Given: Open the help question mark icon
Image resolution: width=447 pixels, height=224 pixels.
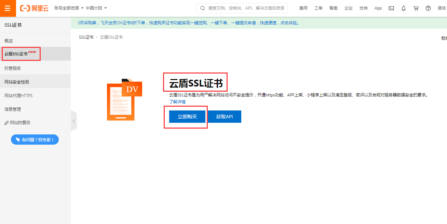Looking at the screenshot, I should [x=428, y=8].
